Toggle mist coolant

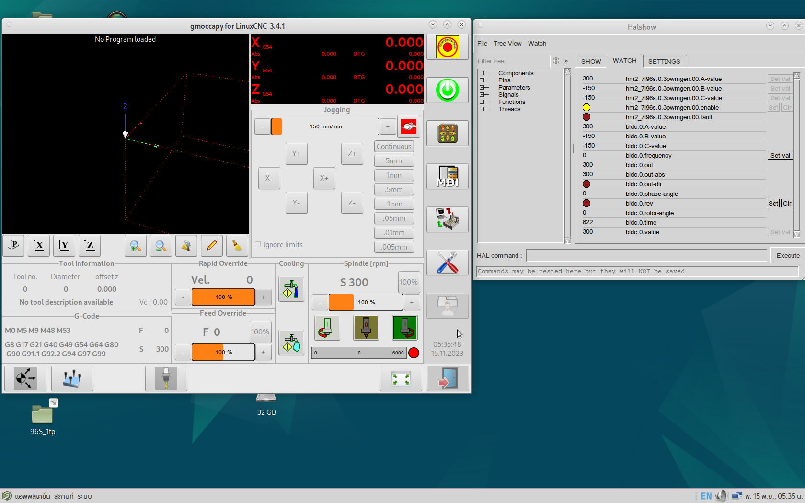tap(291, 343)
